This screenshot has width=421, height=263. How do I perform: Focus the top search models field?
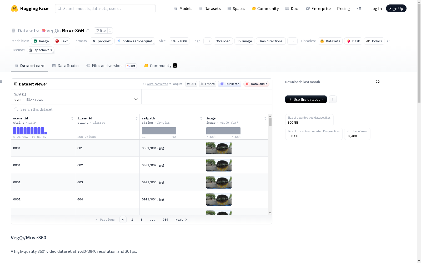coord(105,8)
